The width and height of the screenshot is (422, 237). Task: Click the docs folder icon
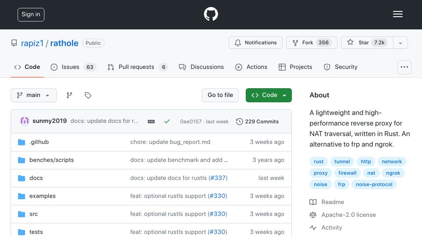[x=22, y=178]
